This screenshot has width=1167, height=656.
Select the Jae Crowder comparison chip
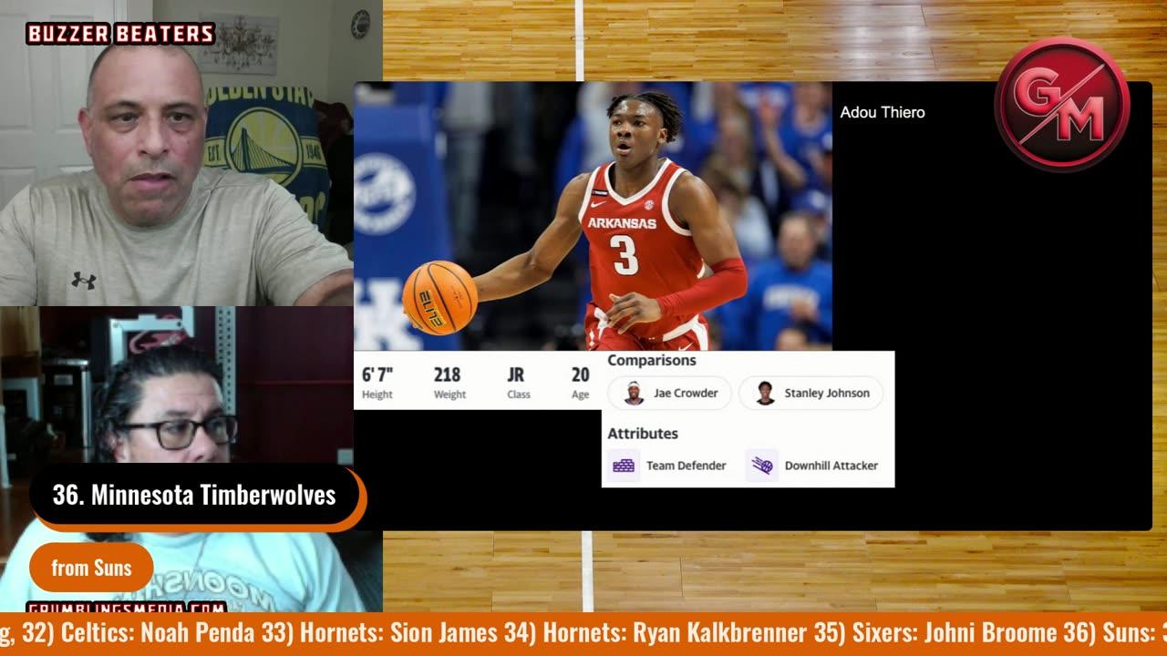point(670,393)
